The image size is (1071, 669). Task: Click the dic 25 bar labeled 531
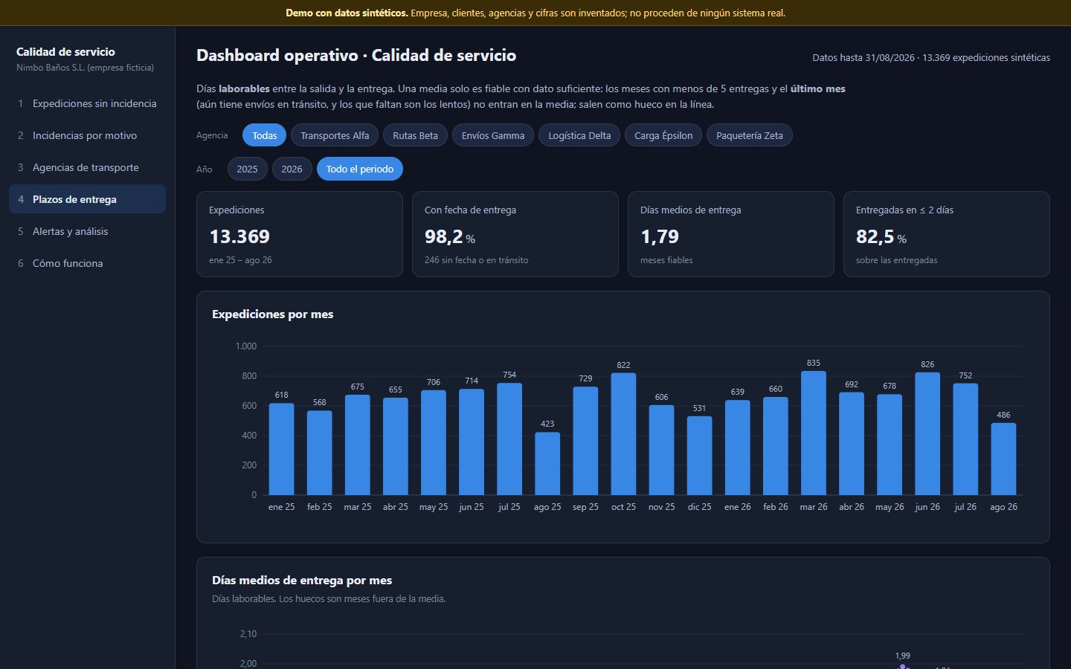tap(699, 456)
